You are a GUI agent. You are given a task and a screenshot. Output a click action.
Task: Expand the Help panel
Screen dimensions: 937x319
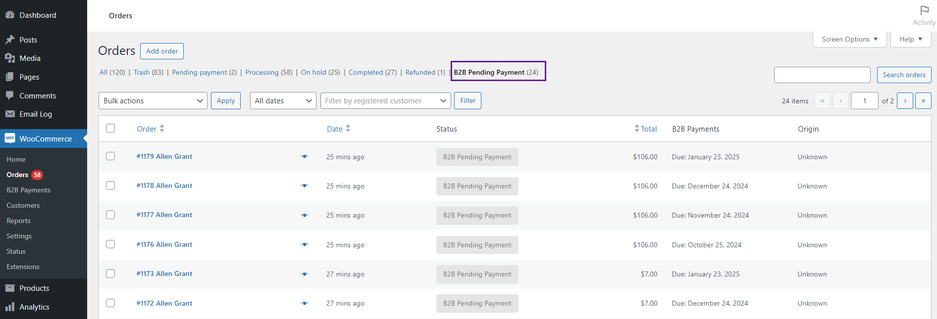pyautogui.click(x=911, y=39)
